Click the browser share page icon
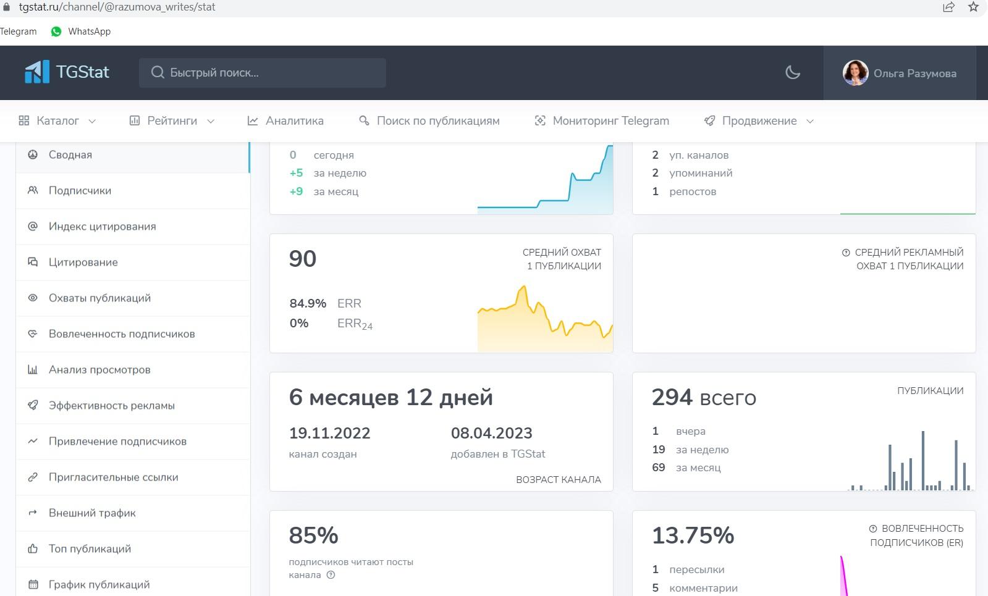This screenshot has width=988, height=596. pos(948,7)
